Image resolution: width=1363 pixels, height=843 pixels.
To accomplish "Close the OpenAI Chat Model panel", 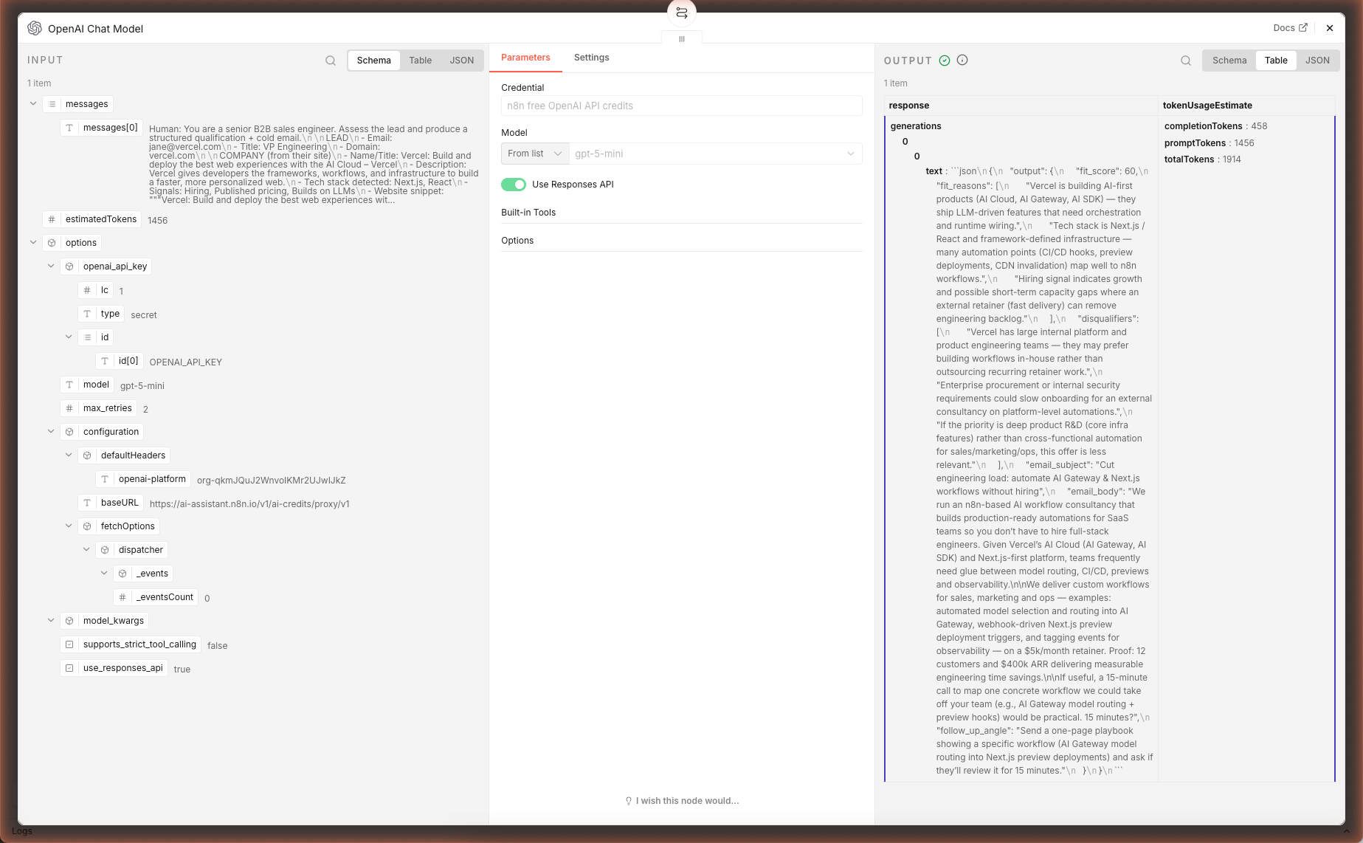I will coord(1330,28).
